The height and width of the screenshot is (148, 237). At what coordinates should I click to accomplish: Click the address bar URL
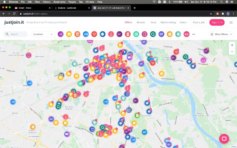coord(35,14)
